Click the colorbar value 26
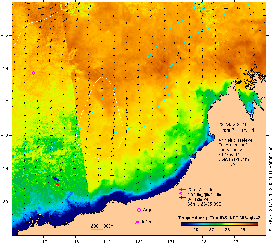This screenshot has height=244, width=275. point(196,230)
